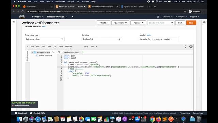Expand the Qualifiers dropdown

120,23
